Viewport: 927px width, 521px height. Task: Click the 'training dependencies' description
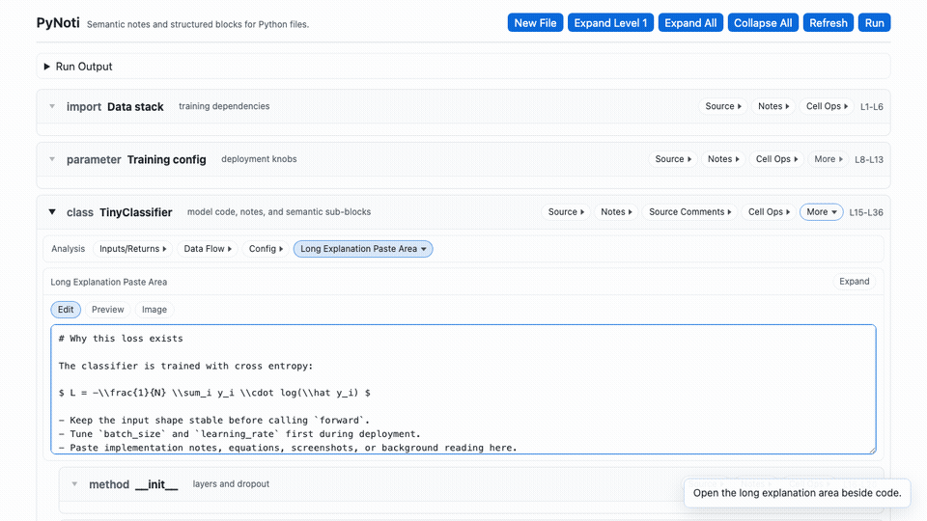[x=224, y=106]
